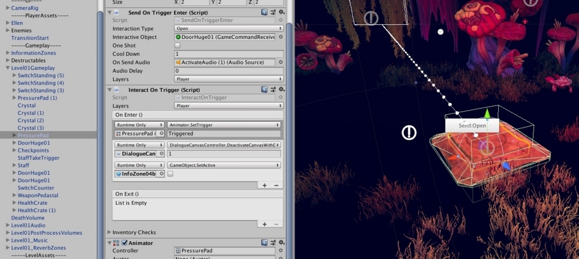Image resolution: width=579 pixels, height=259 pixels.
Task: Select StaffTakeTrigger in hierarchy
Action: pos(38,157)
